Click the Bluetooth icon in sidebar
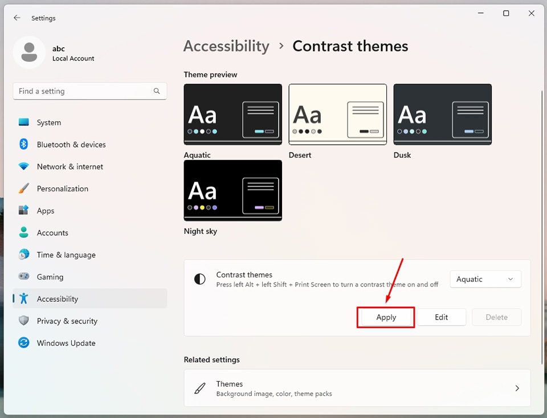The height and width of the screenshot is (418, 547). 24,144
